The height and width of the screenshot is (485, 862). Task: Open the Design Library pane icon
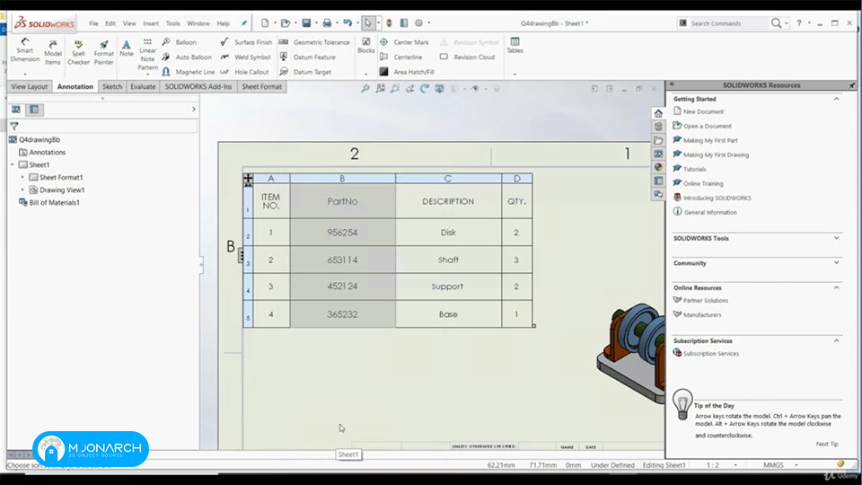point(658,127)
